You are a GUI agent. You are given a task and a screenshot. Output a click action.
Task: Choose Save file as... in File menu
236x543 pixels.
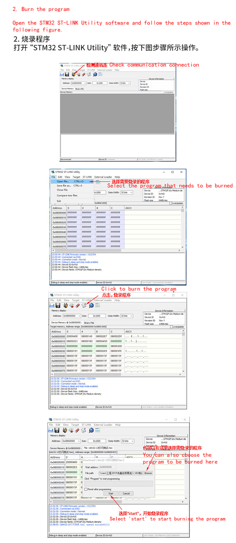(x=72, y=185)
